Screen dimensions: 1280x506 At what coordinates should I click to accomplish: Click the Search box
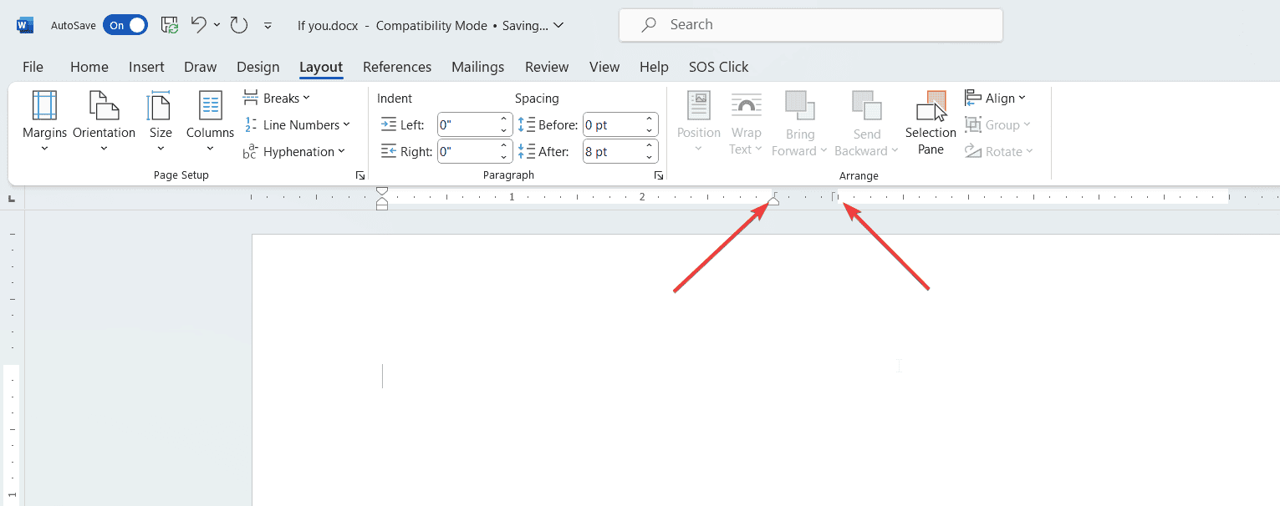[x=810, y=25]
